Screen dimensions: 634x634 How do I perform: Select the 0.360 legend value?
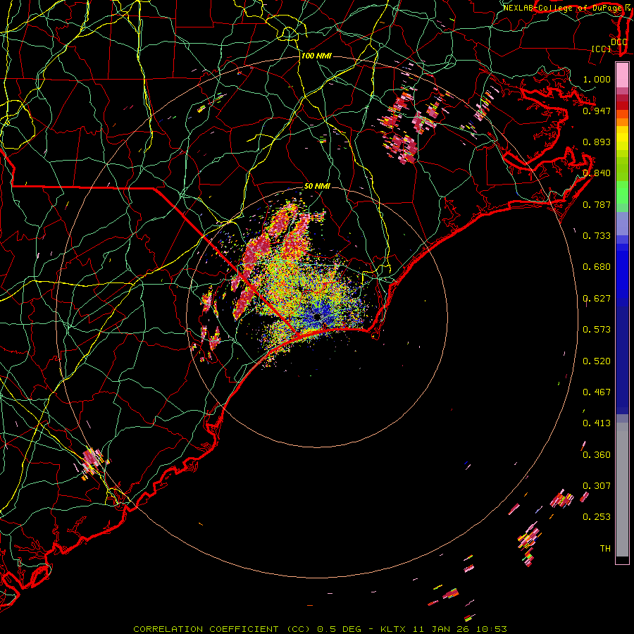(597, 455)
